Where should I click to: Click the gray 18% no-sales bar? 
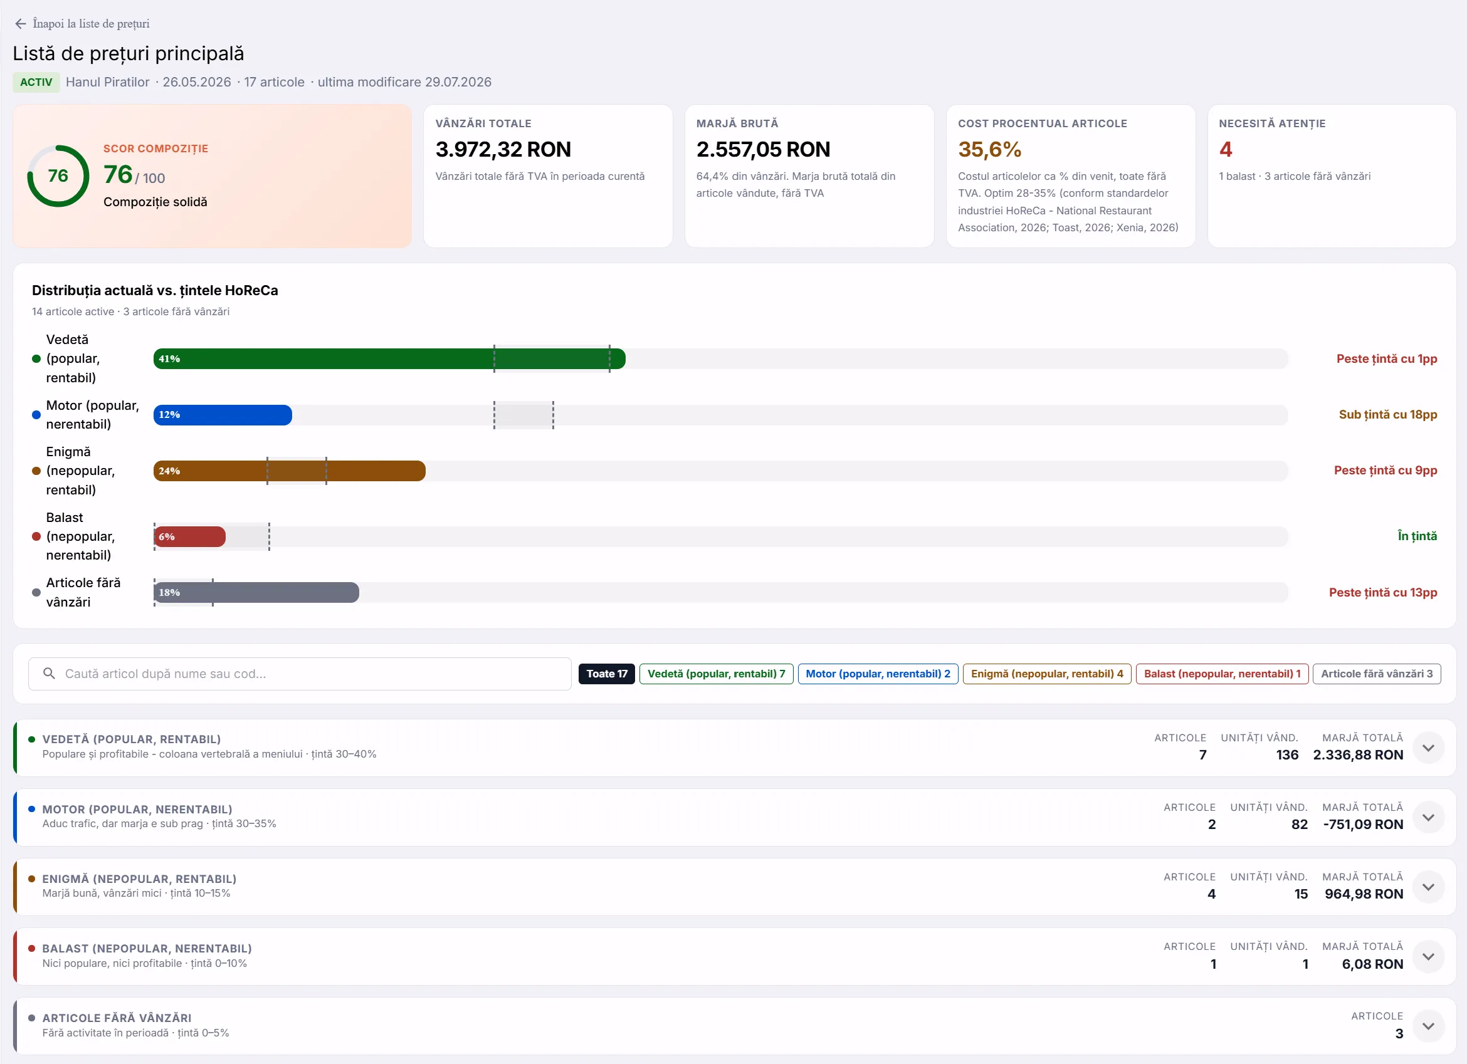pos(256,593)
